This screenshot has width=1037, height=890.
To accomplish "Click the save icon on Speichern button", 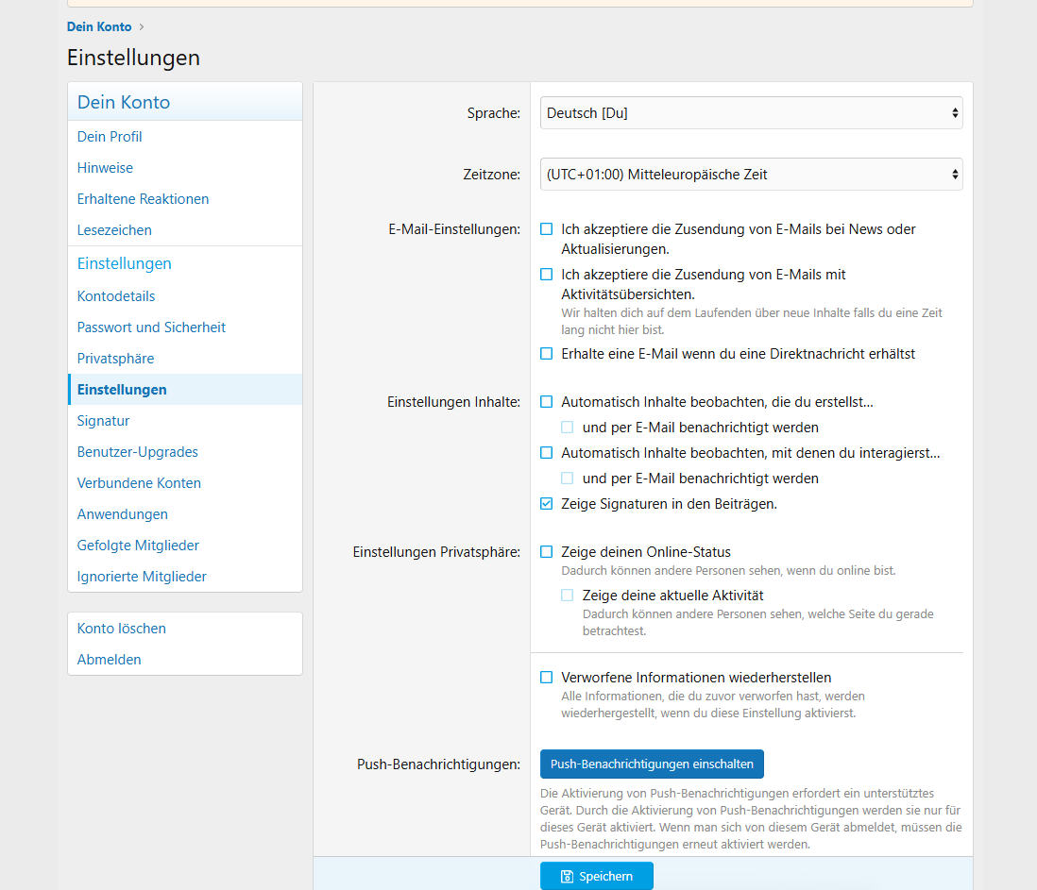I will 567,876.
